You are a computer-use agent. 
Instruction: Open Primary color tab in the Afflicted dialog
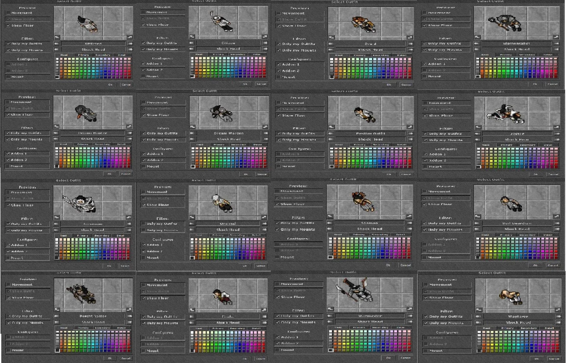83,55
